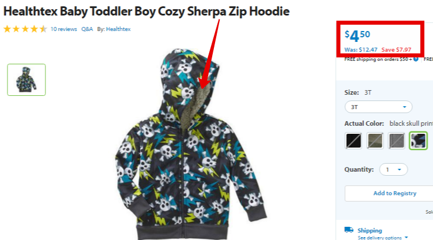433x240 pixels.
Task: Click the Add to Registry button
Action: click(x=395, y=193)
